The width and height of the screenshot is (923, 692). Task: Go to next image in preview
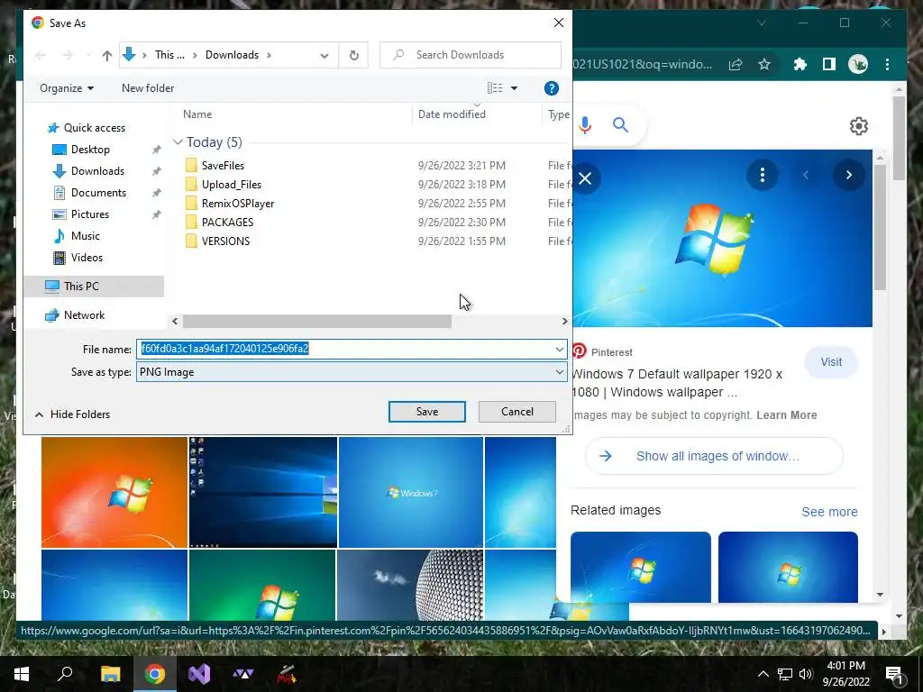849,175
